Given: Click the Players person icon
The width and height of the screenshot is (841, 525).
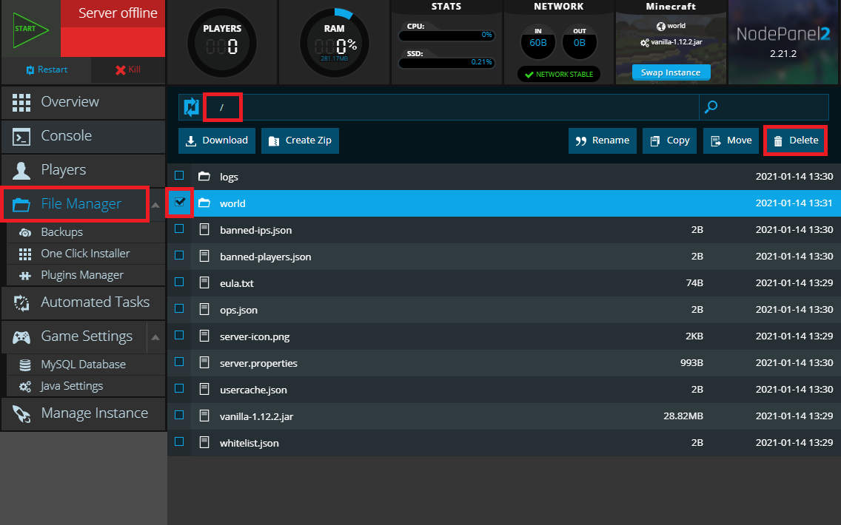Looking at the screenshot, I should [x=21, y=170].
